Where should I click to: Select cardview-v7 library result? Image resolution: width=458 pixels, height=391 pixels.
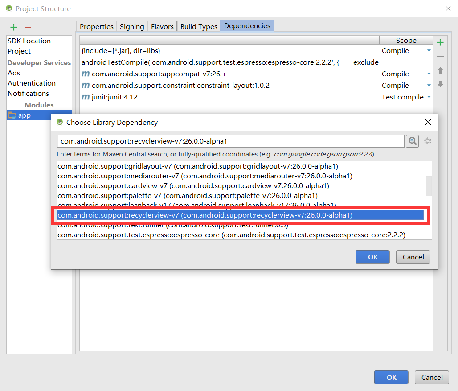coord(193,185)
